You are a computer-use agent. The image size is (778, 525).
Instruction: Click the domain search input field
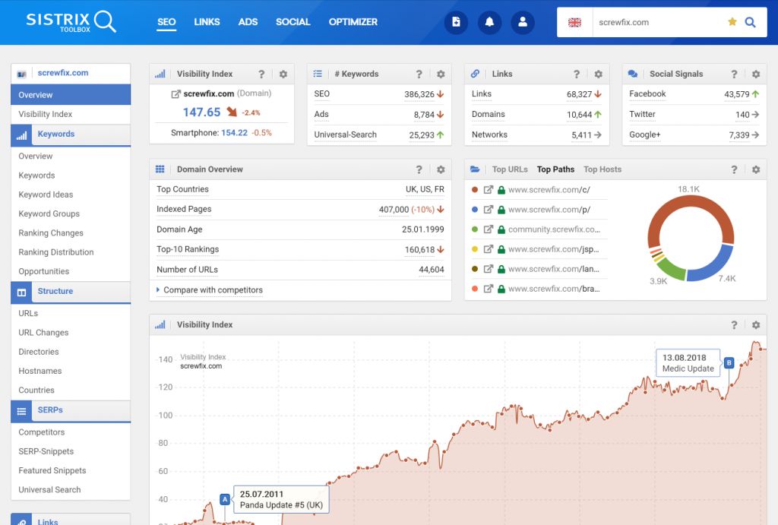click(x=657, y=23)
